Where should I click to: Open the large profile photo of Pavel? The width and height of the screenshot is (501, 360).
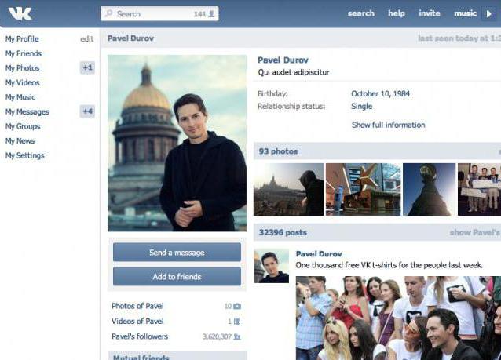(177, 143)
